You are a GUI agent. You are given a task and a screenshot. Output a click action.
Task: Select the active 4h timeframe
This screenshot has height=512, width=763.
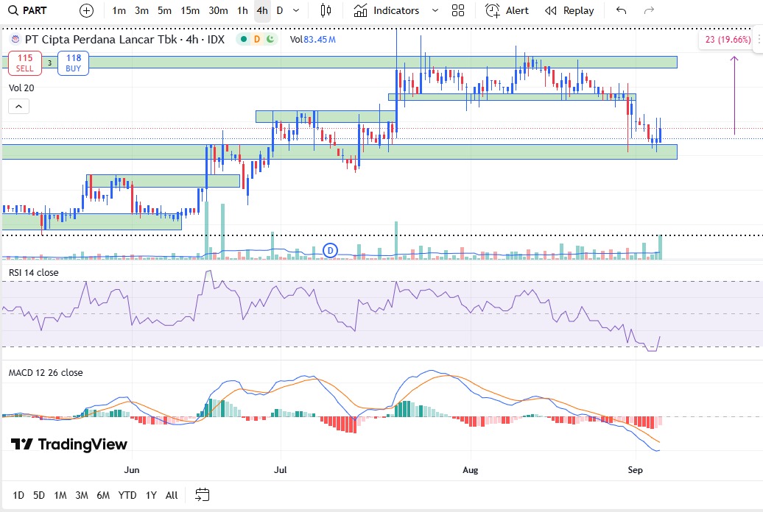[262, 10]
